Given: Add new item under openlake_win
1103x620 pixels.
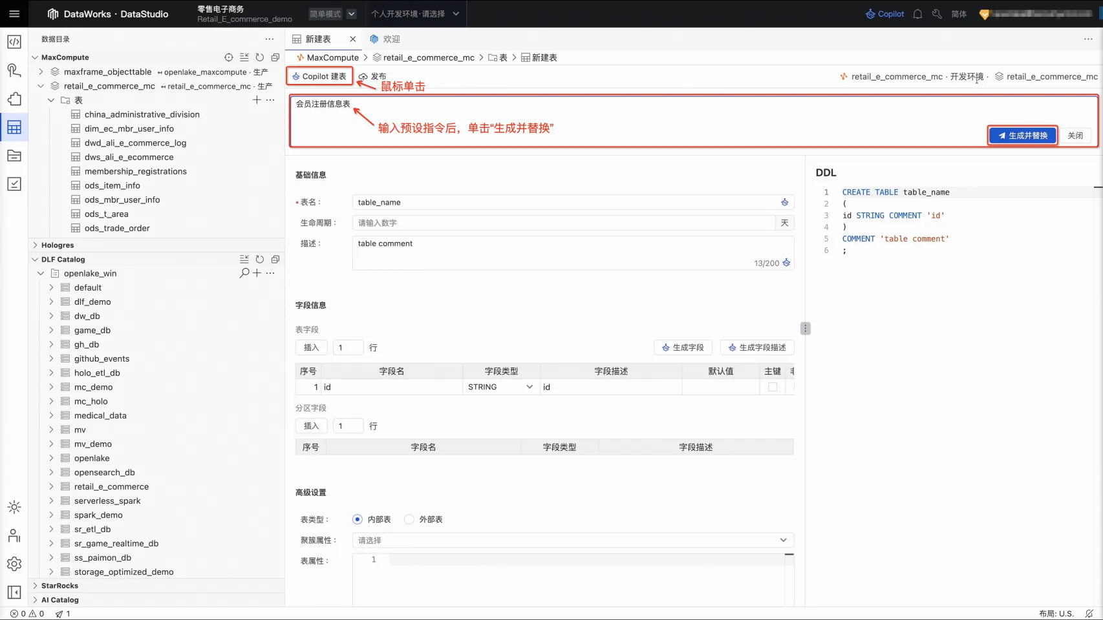Looking at the screenshot, I should click(257, 273).
